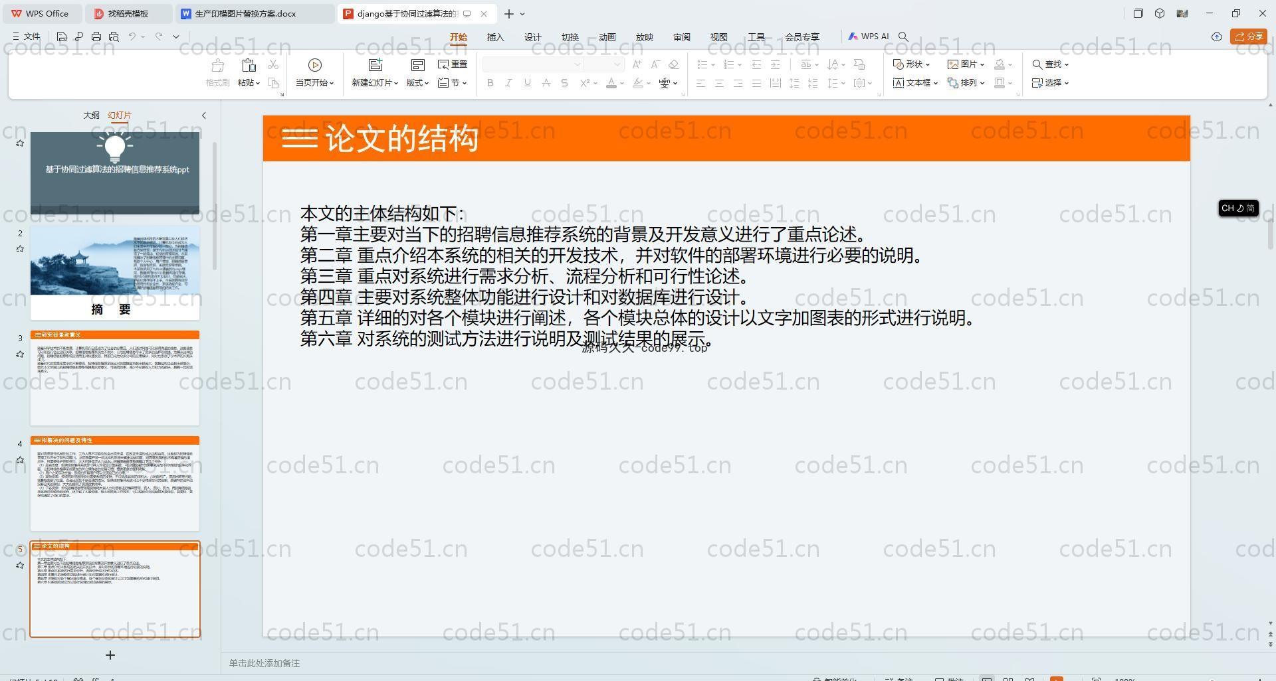Open the Layout (版式) dropdown
The height and width of the screenshot is (681, 1276).
click(417, 83)
